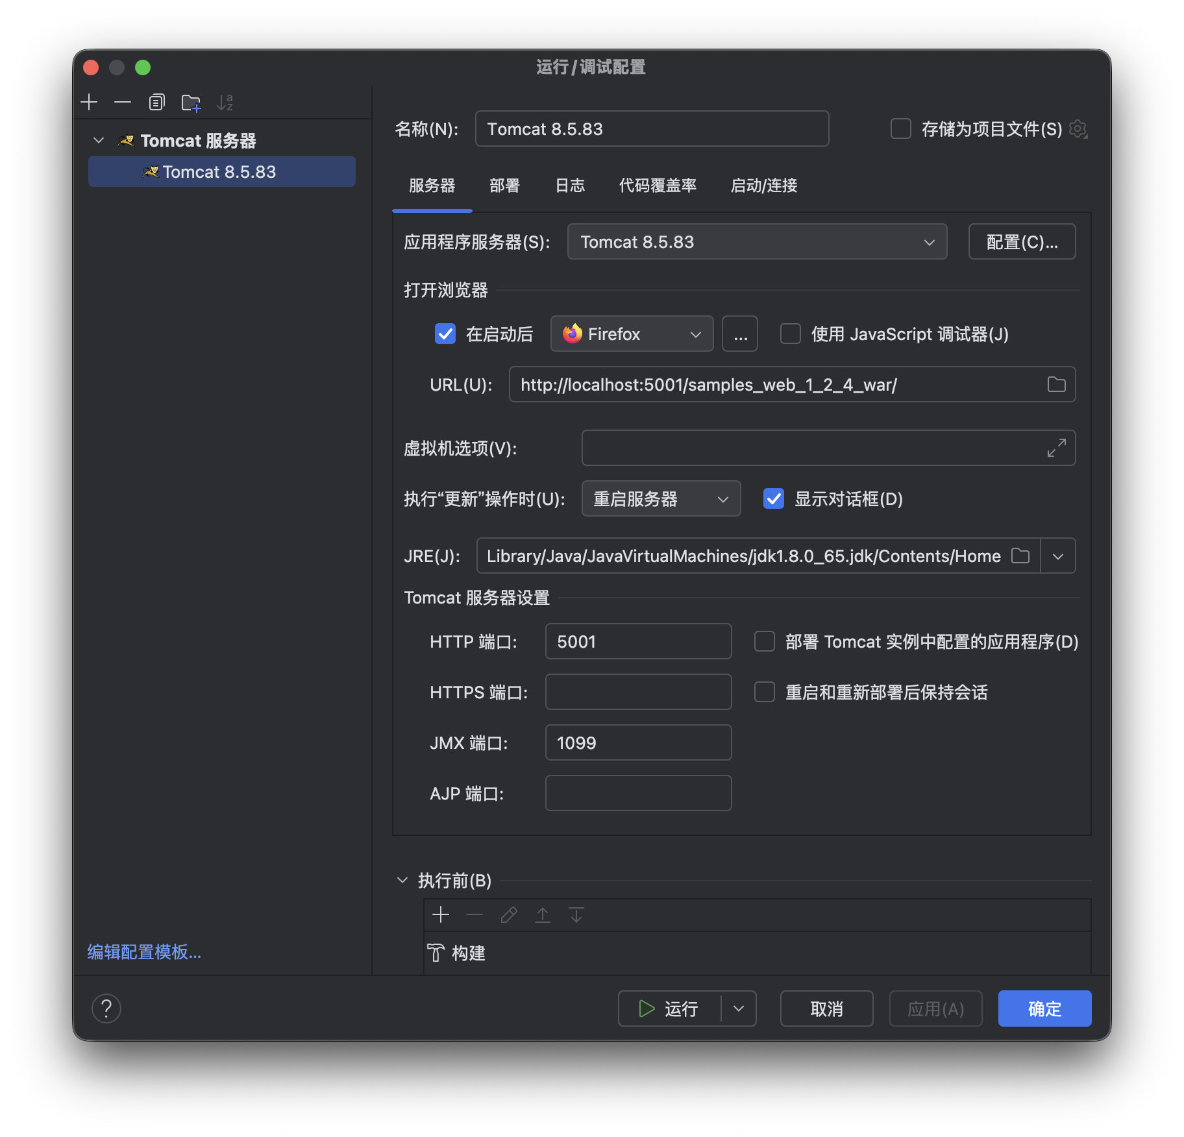
Task: Open 编辑配置模板 link
Action: pos(142,952)
